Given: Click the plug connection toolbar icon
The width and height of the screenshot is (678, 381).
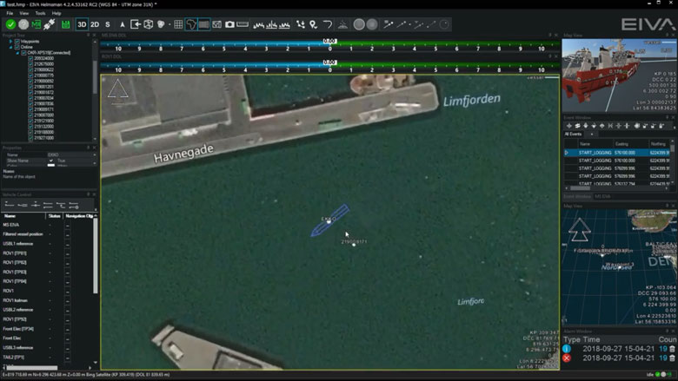Looking at the screenshot, I should pos(50,24).
